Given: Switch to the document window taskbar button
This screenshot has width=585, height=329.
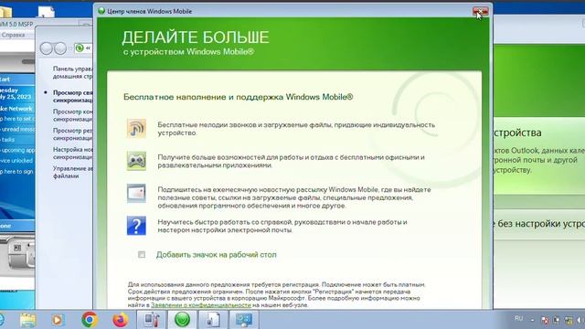Looking at the screenshot, I should (x=213, y=320).
